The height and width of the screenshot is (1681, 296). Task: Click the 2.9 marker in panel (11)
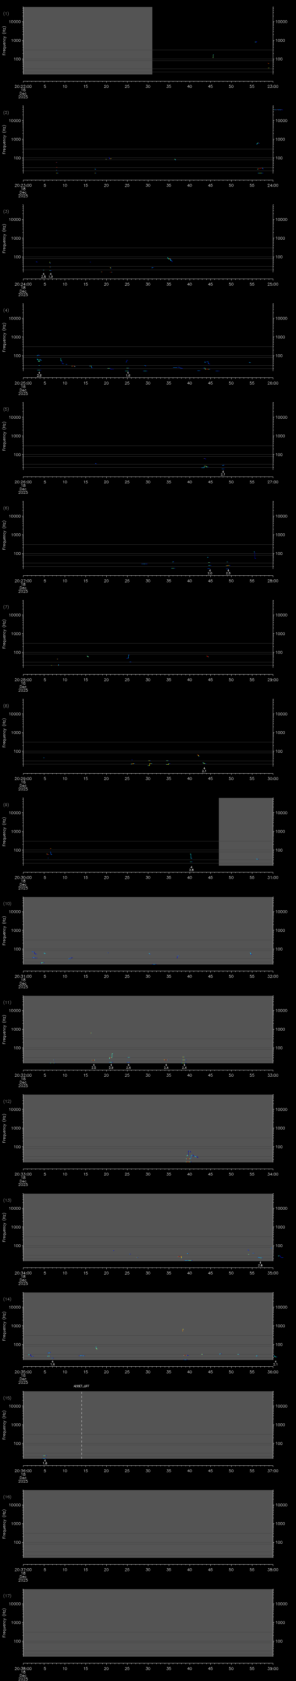[x=111, y=1068]
